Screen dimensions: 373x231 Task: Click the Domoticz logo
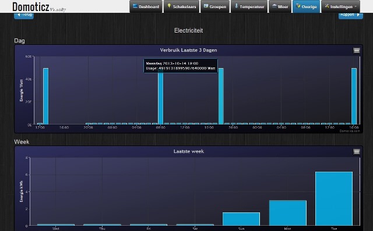31,7
